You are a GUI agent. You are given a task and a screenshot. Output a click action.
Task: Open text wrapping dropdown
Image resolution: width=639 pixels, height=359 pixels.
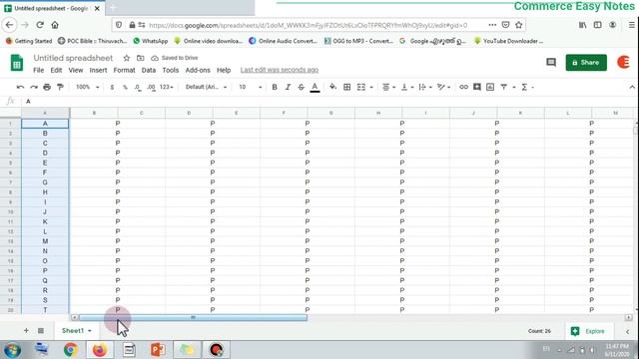(425, 87)
